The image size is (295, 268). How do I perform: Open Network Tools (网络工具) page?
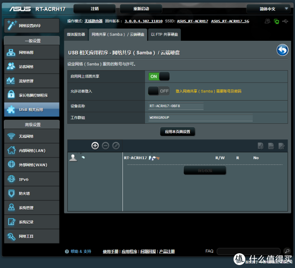[31, 236]
